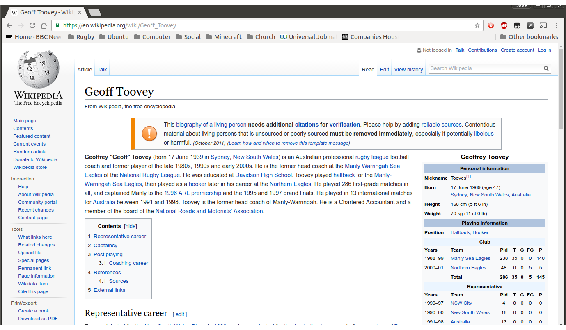Open the Donate to Wikipedia link
The image size is (566, 330).
pos(35,159)
